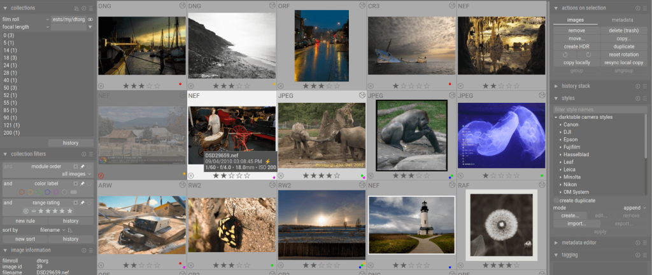Toggle the red color label filter
The width and height of the screenshot is (652, 275).
(21, 192)
